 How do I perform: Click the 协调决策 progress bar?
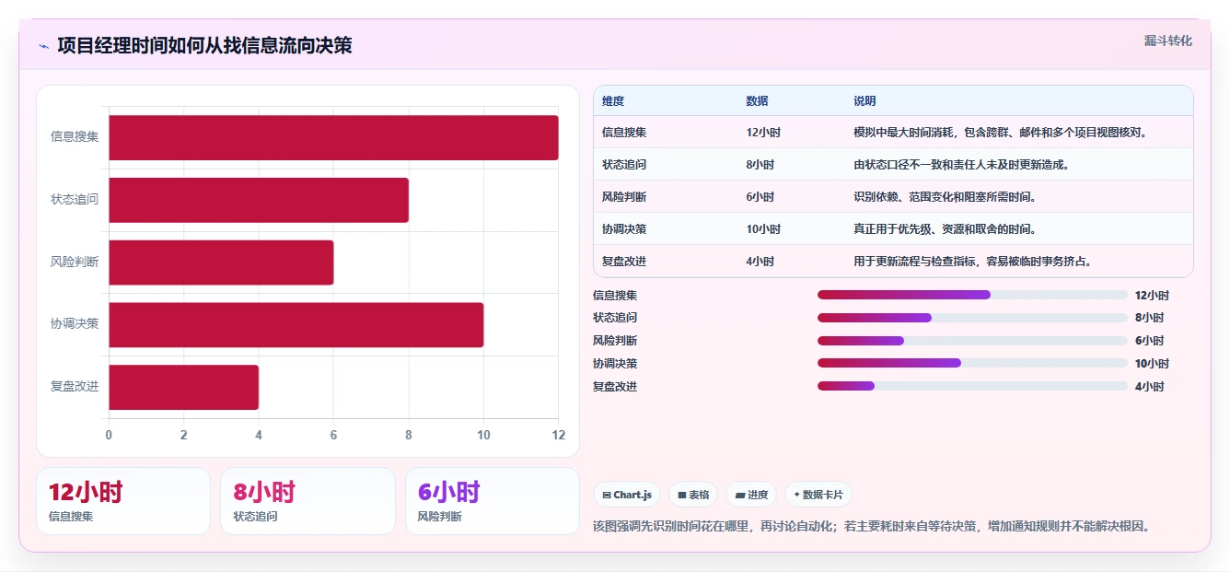(x=972, y=364)
